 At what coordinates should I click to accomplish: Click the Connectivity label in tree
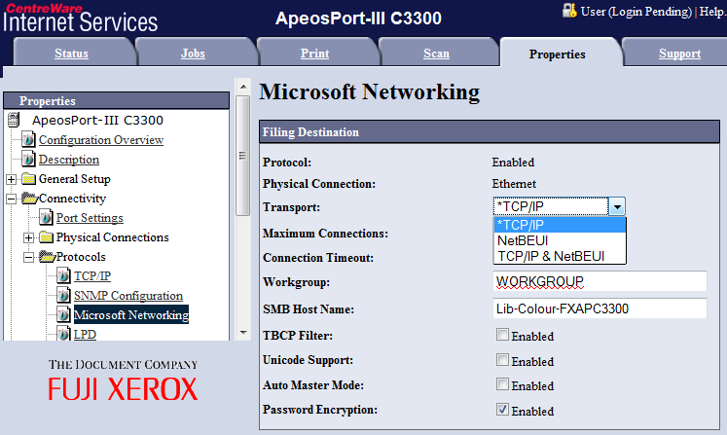click(x=72, y=198)
